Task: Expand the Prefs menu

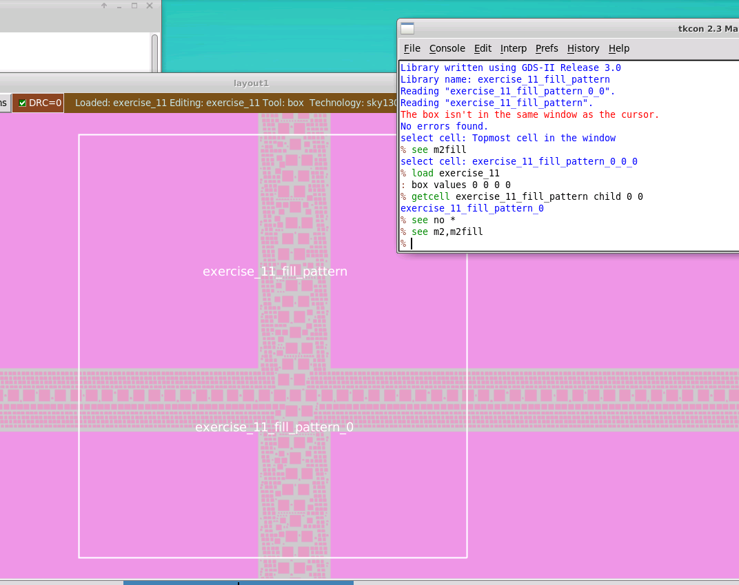Action: (x=547, y=48)
